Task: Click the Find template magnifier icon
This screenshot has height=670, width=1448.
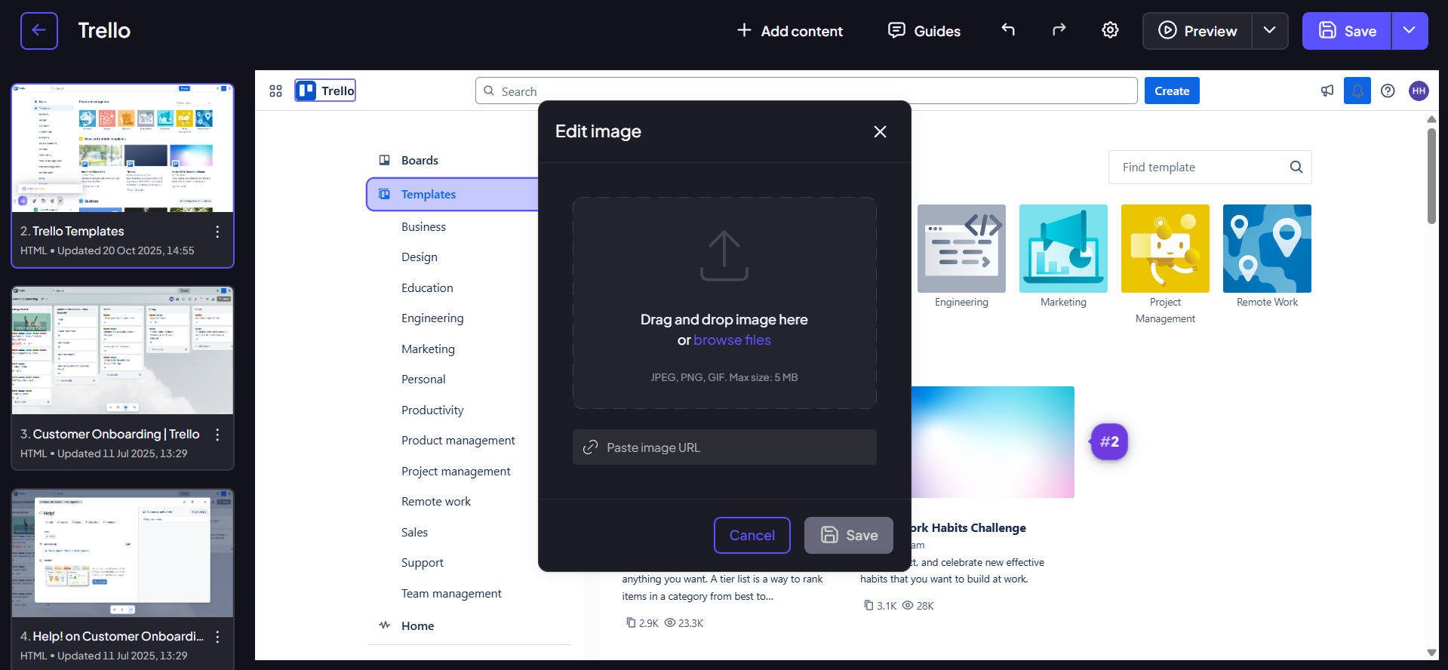Action: click(1296, 167)
